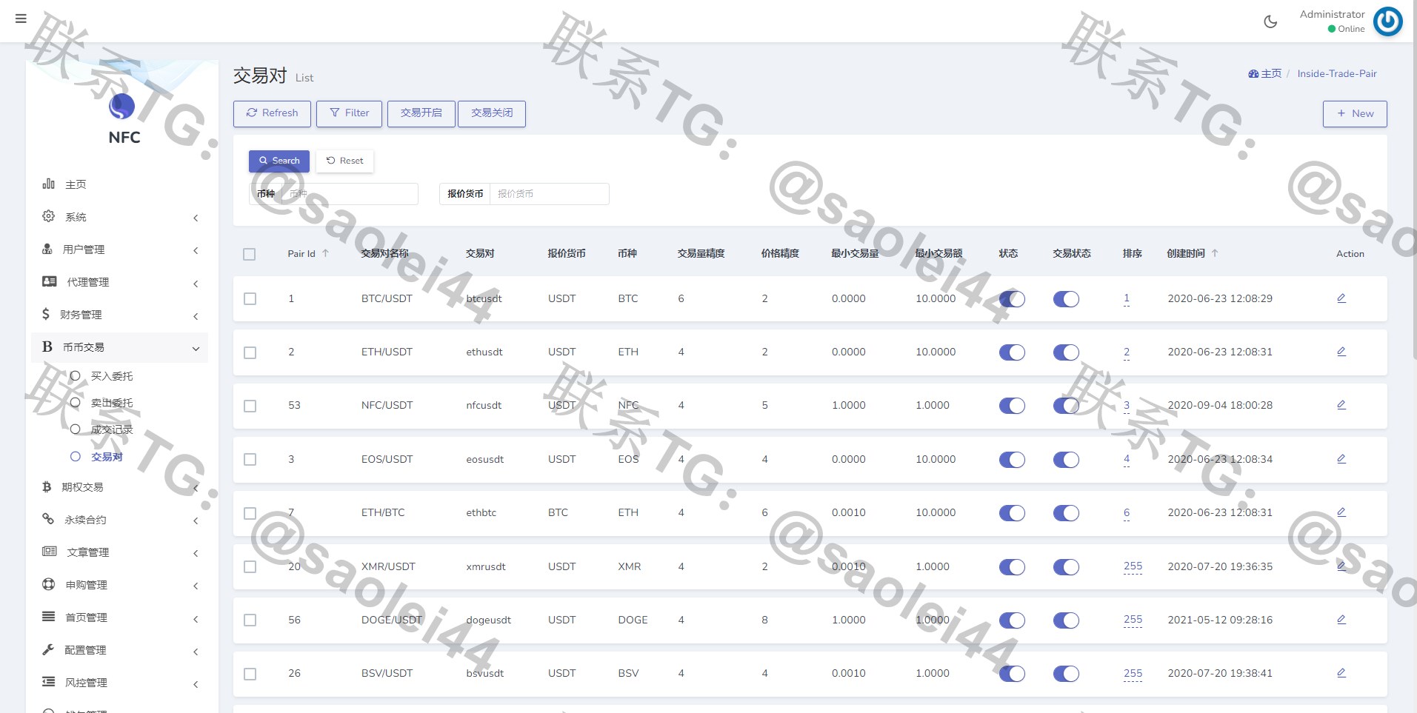Sort by 创建时间 arrow icon
1417x713 pixels.
[x=1215, y=253]
